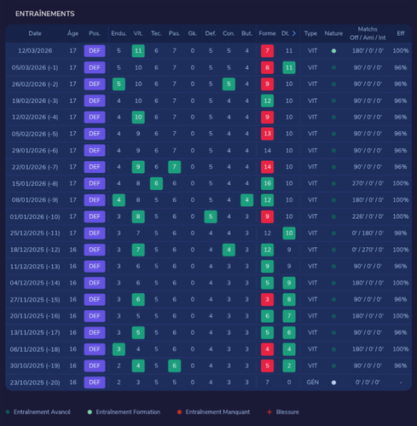Image resolution: width=417 pixels, height=426 pixels.
Task: Click the red Forme 3 cell on 27/11/2025
Action: point(267,300)
